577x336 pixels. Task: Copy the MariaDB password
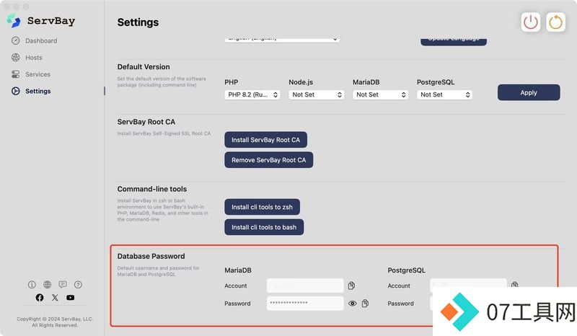[x=365, y=304]
